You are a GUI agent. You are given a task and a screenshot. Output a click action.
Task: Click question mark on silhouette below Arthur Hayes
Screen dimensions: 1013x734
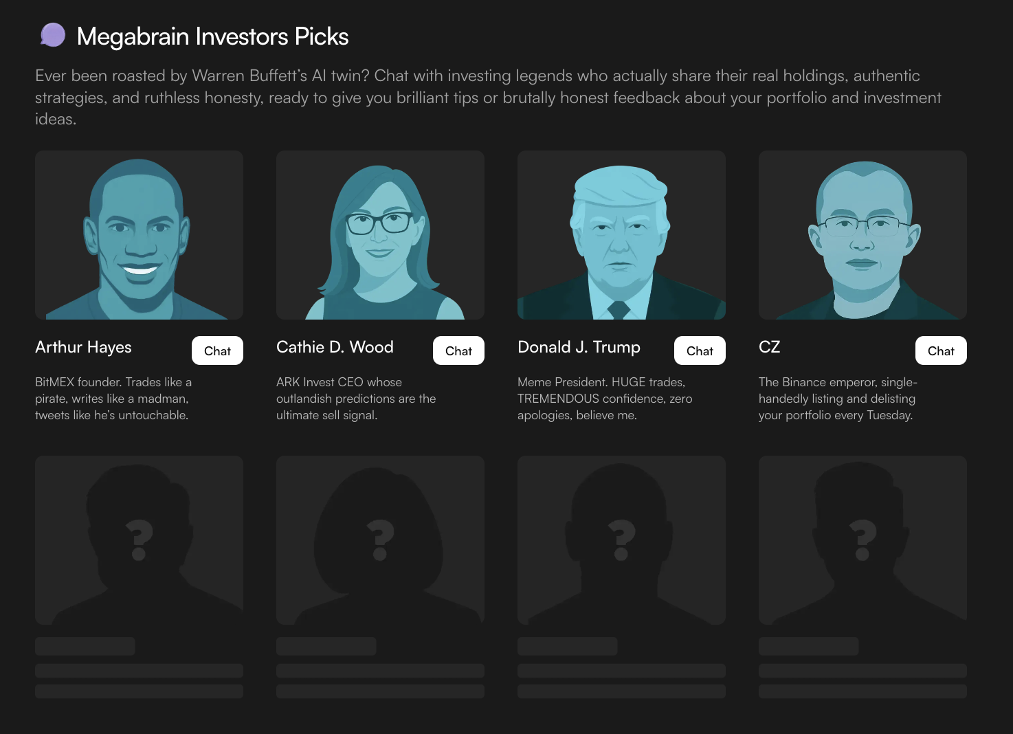click(139, 540)
